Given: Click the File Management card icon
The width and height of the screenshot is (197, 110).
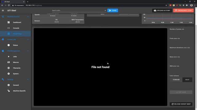Looking at the screenshot, I should click(3, 51).
